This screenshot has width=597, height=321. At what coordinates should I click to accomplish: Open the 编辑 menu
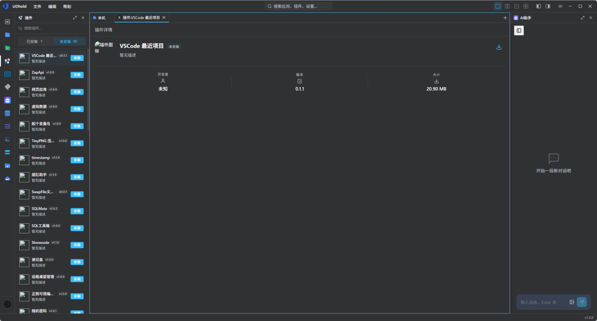click(52, 7)
